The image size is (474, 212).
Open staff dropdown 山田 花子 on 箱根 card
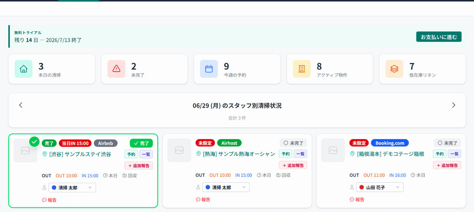[x=380, y=187]
